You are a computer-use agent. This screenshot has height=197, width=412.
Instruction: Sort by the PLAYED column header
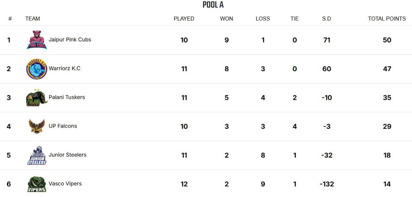[184, 19]
